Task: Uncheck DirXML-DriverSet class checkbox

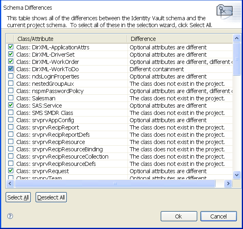Action: 11,54
